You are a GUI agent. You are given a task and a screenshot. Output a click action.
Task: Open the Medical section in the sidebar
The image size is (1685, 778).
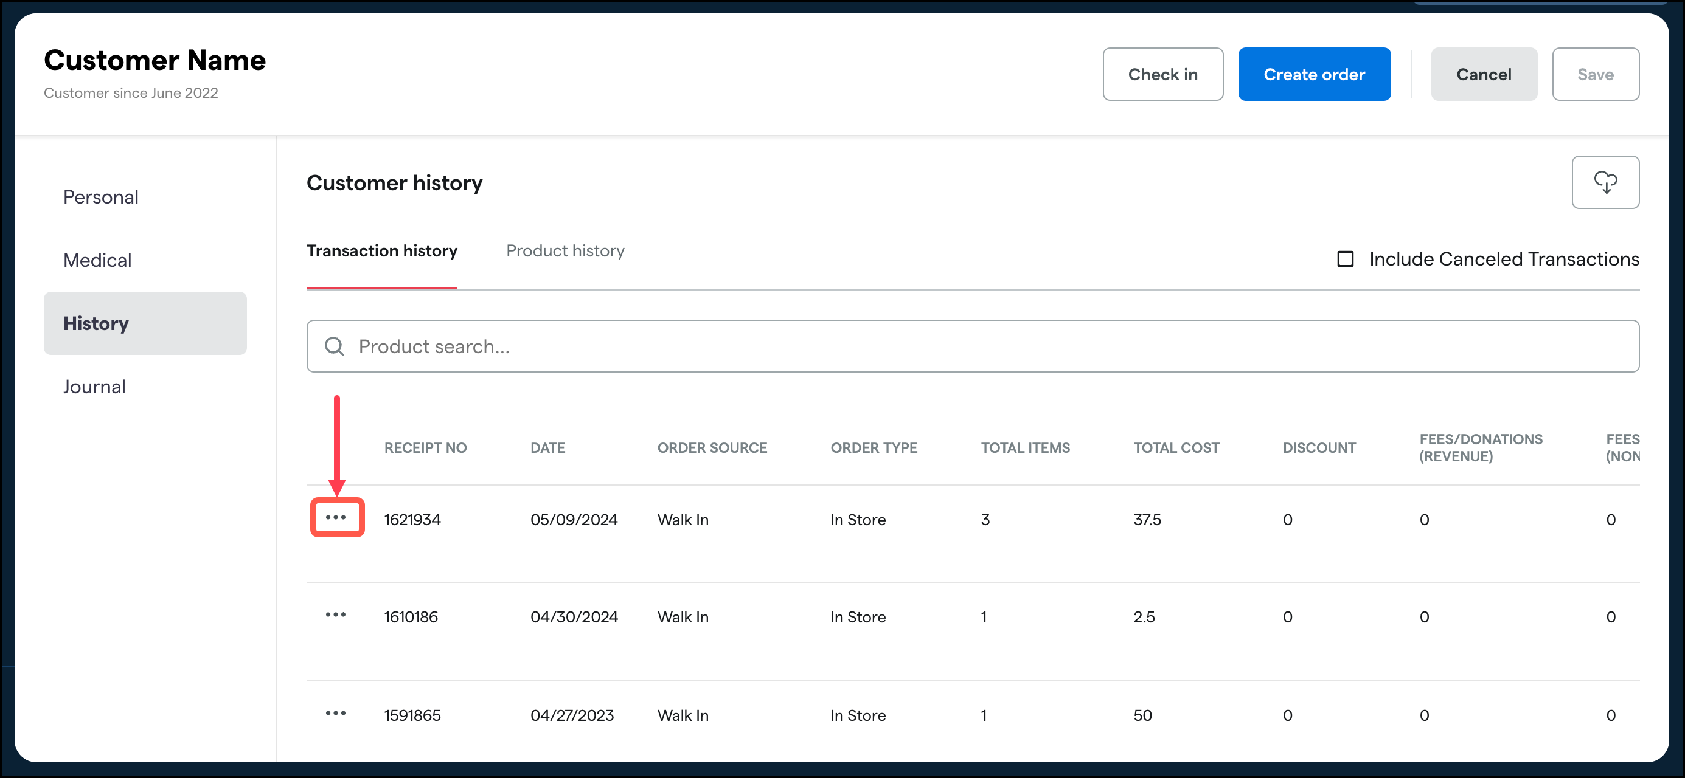97,260
